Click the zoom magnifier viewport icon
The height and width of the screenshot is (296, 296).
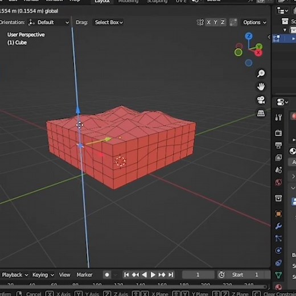pos(261,73)
